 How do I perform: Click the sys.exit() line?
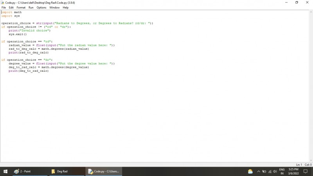18,34
